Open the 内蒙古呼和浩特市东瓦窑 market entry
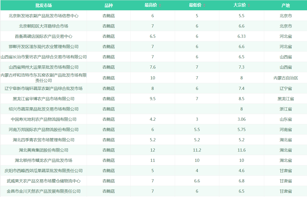Image resolution: width=307 pixels, height=197 pixels. click(x=44, y=78)
